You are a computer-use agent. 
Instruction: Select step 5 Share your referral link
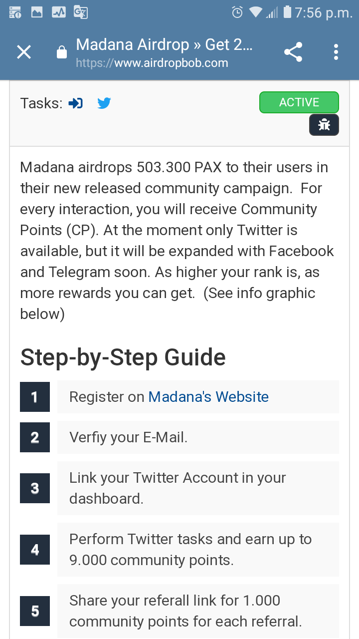(198, 611)
